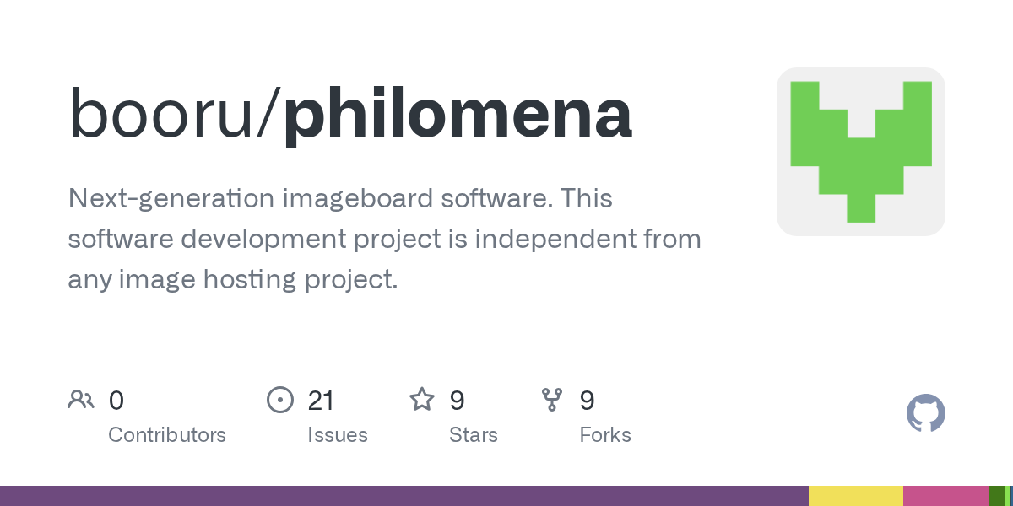The image size is (1013, 506).
Task: Select the "Issues" label
Action: (x=338, y=435)
